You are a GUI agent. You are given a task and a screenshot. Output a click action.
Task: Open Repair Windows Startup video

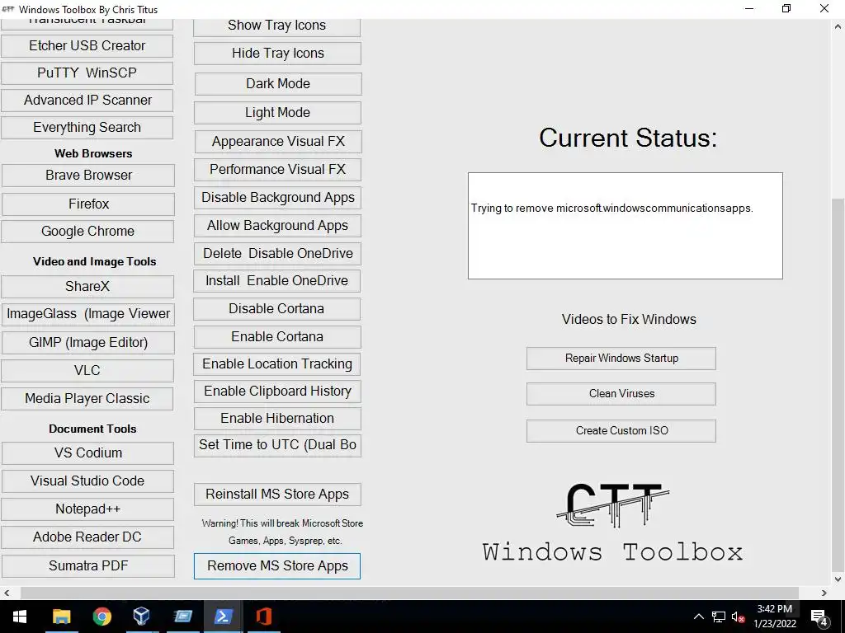tap(621, 359)
